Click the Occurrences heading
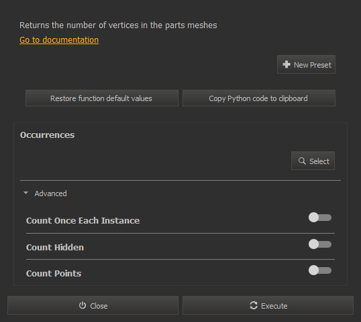Image resolution: width=361 pixels, height=322 pixels. point(47,135)
